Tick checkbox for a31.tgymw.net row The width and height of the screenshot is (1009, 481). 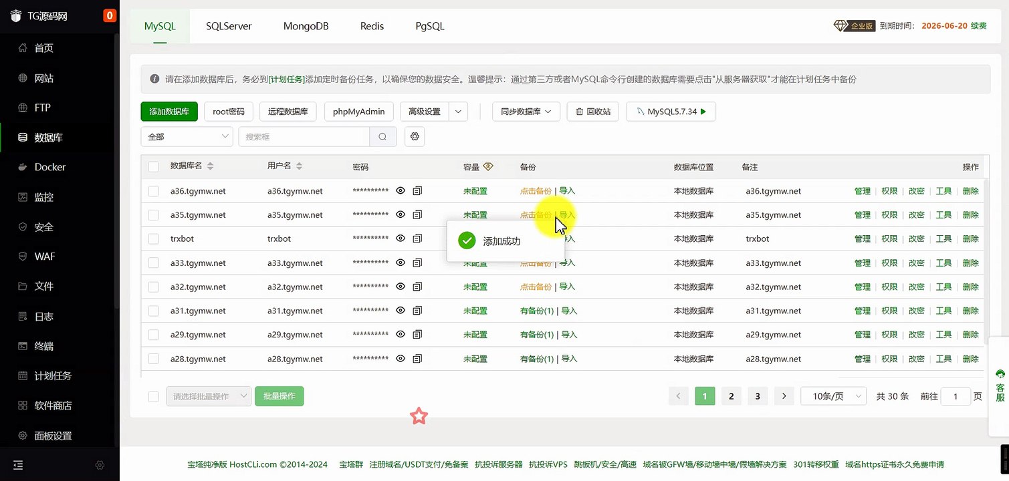click(x=154, y=311)
